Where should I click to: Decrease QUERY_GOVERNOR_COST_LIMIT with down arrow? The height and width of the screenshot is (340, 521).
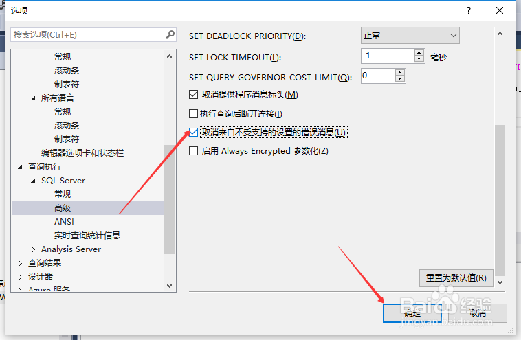point(400,79)
